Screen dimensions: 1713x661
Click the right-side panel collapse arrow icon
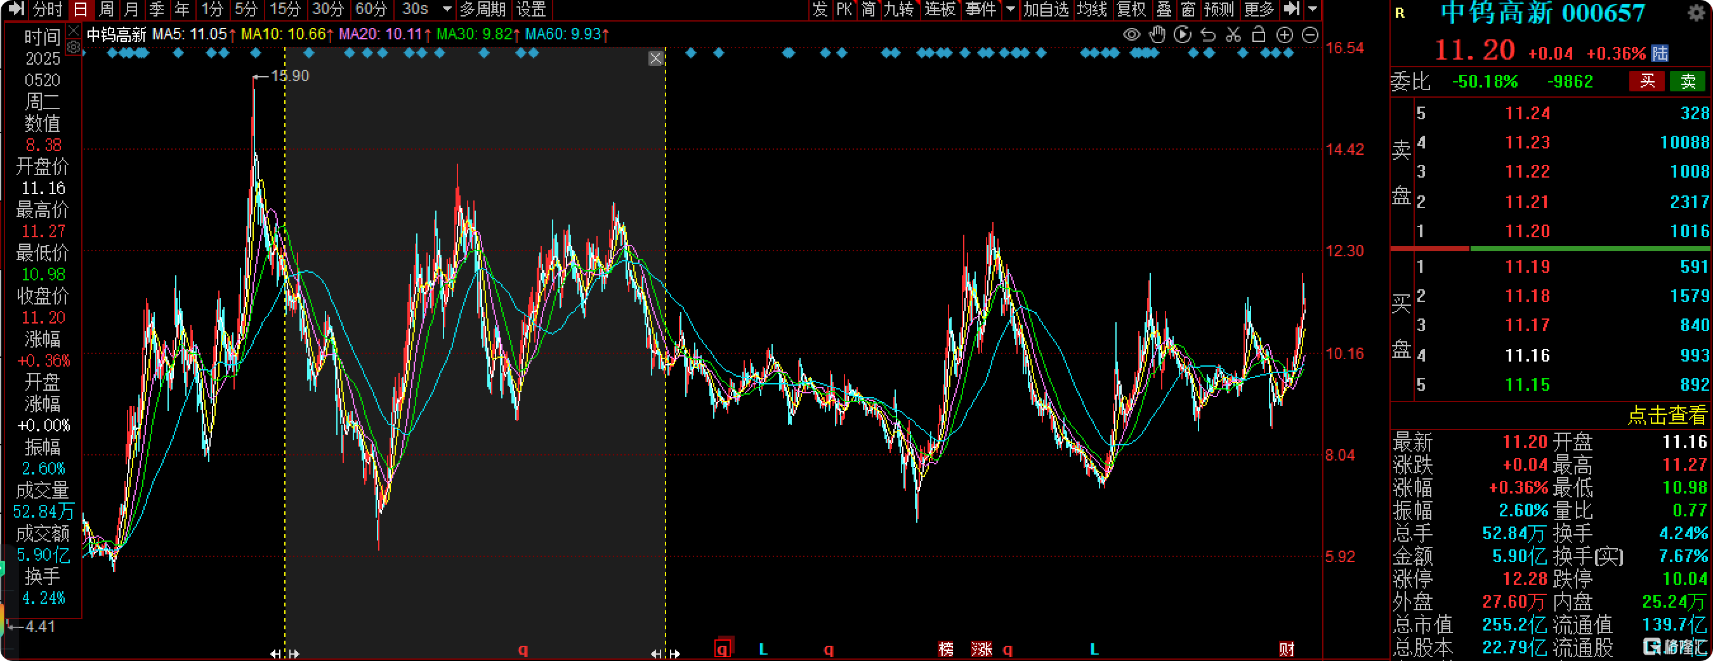1290,9
